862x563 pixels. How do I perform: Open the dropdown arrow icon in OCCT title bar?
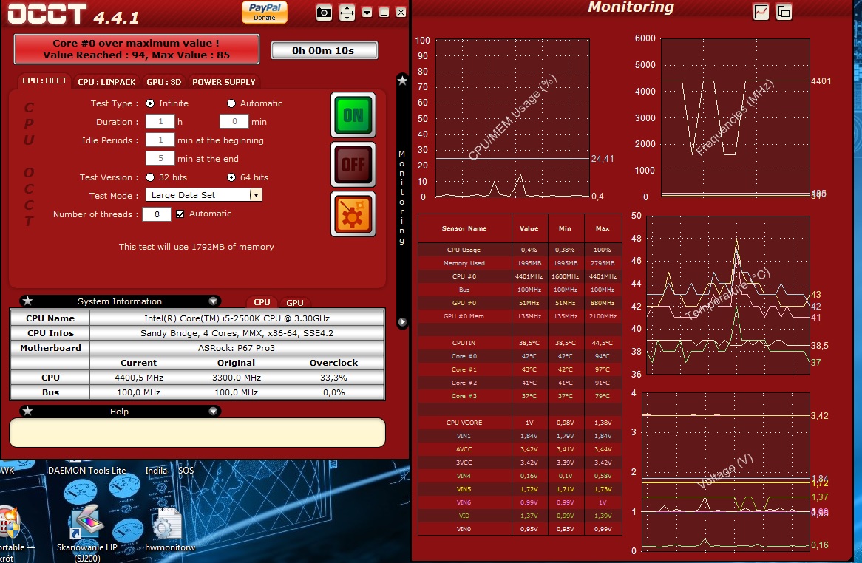(x=367, y=13)
